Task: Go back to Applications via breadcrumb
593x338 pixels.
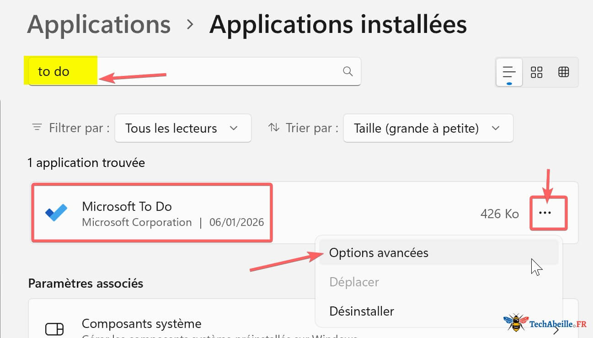Action: point(98,24)
